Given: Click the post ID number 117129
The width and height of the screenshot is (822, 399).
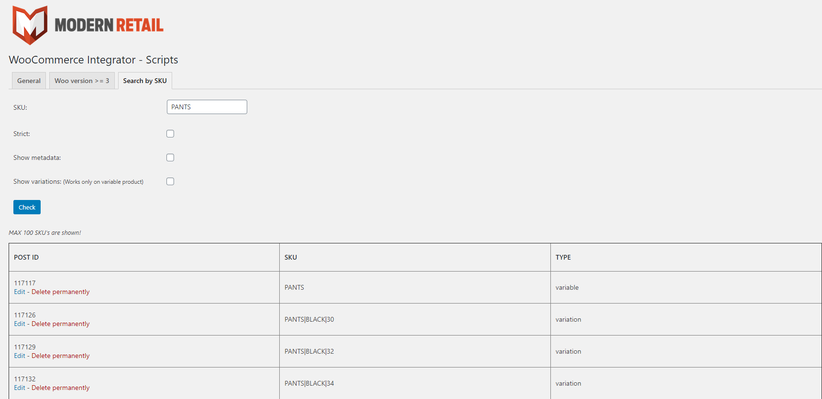Looking at the screenshot, I should point(25,347).
